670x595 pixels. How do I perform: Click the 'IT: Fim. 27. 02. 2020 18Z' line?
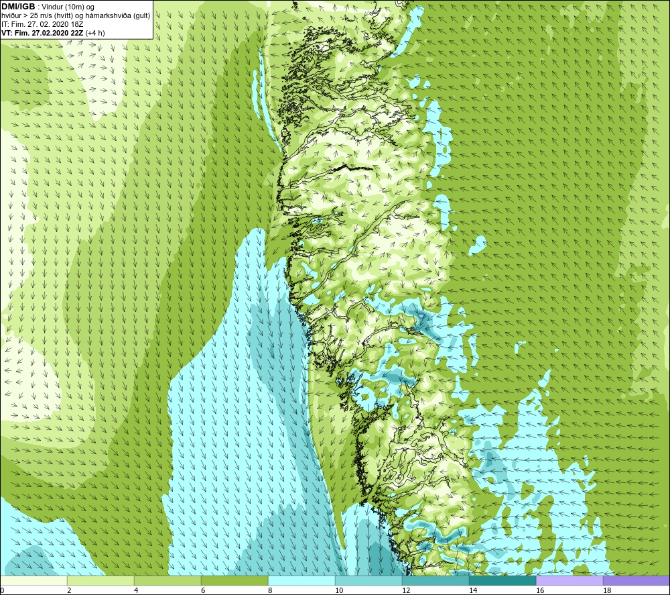(42, 24)
